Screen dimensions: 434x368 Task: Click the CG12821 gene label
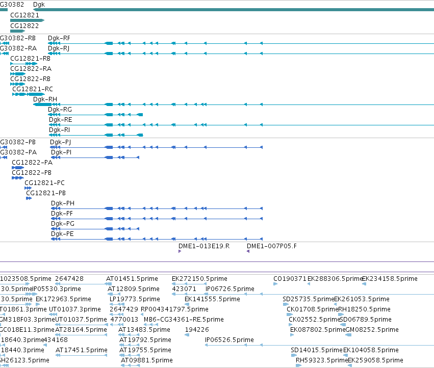tap(24, 15)
